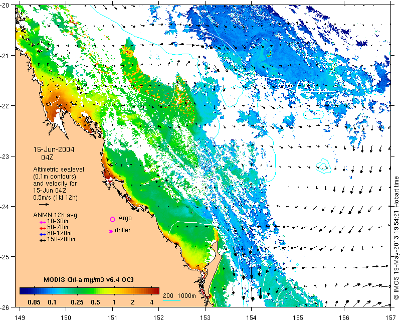Click the latitude axis label -20
The width and height of the screenshot is (401, 321).
pyautogui.click(x=5, y=6)
